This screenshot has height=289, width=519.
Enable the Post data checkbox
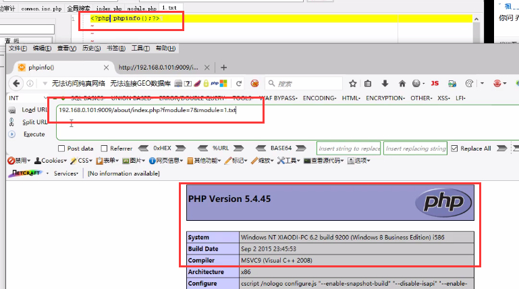tap(62, 149)
